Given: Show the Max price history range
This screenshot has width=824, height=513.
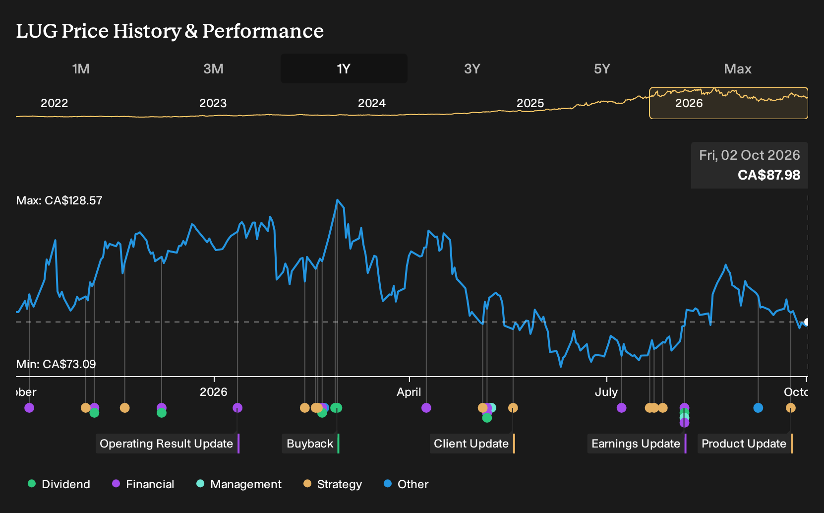Looking at the screenshot, I should point(738,68).
